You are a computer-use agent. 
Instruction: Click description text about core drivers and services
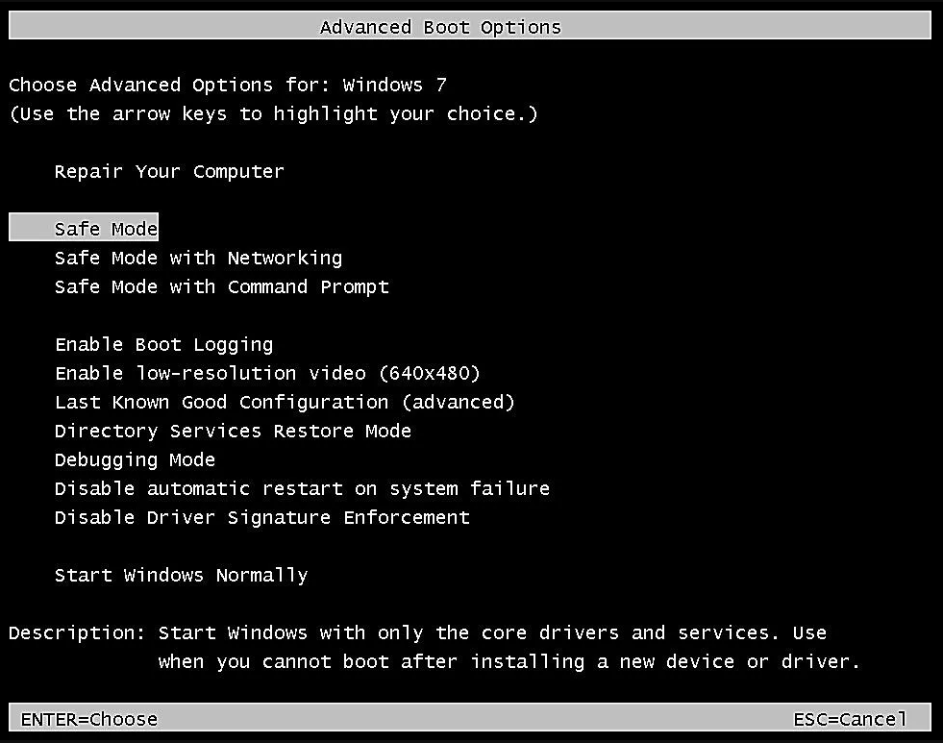pos(492,632)
